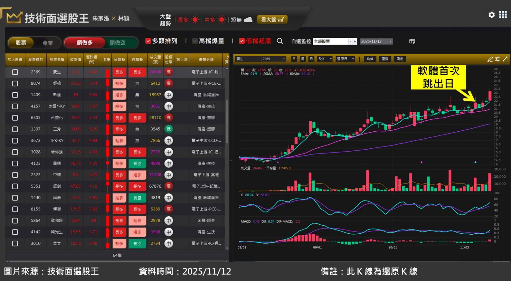Check the watchlist box for 6505 台塑化
The image size is (511, 281).
coord(15,118)
